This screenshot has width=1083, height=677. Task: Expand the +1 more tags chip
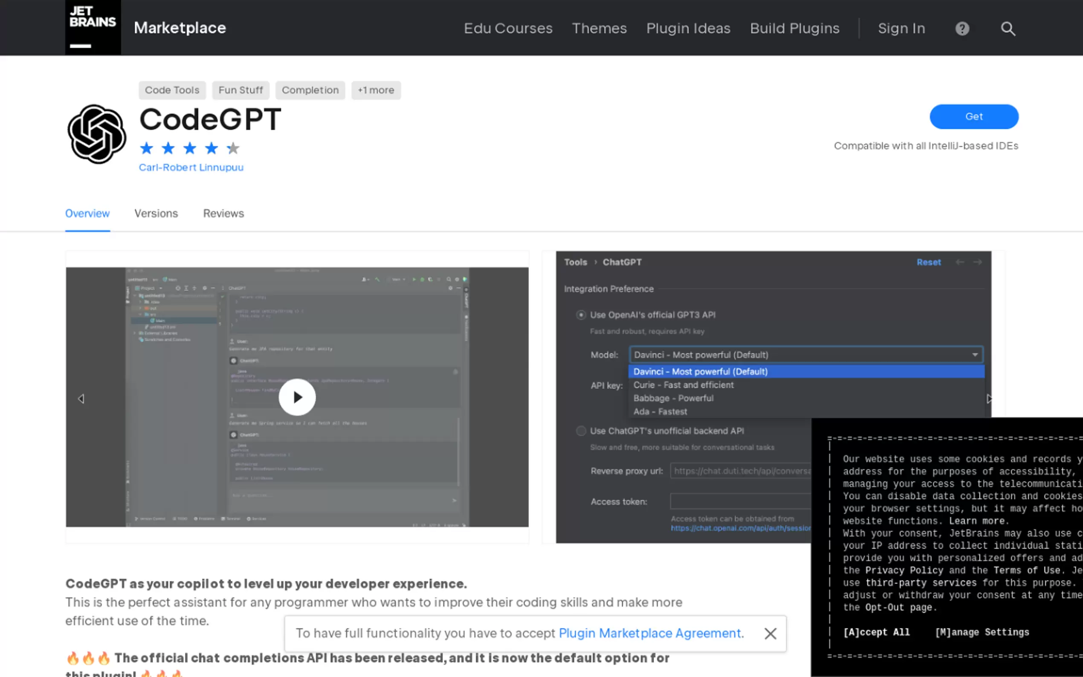point(376,90)
